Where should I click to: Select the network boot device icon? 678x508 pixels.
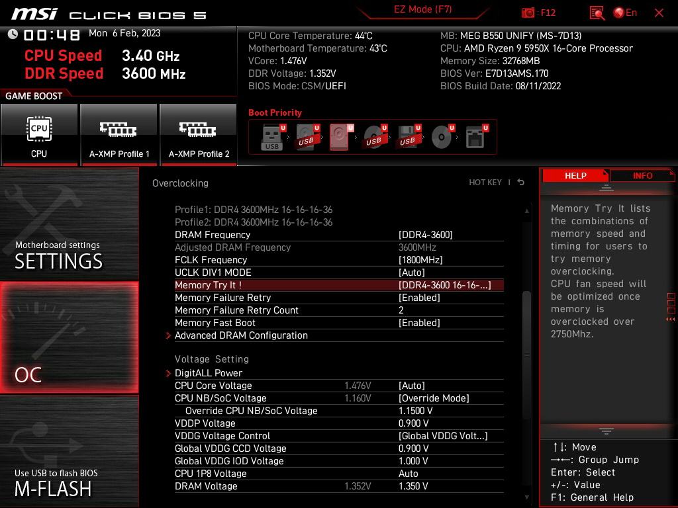476,137
